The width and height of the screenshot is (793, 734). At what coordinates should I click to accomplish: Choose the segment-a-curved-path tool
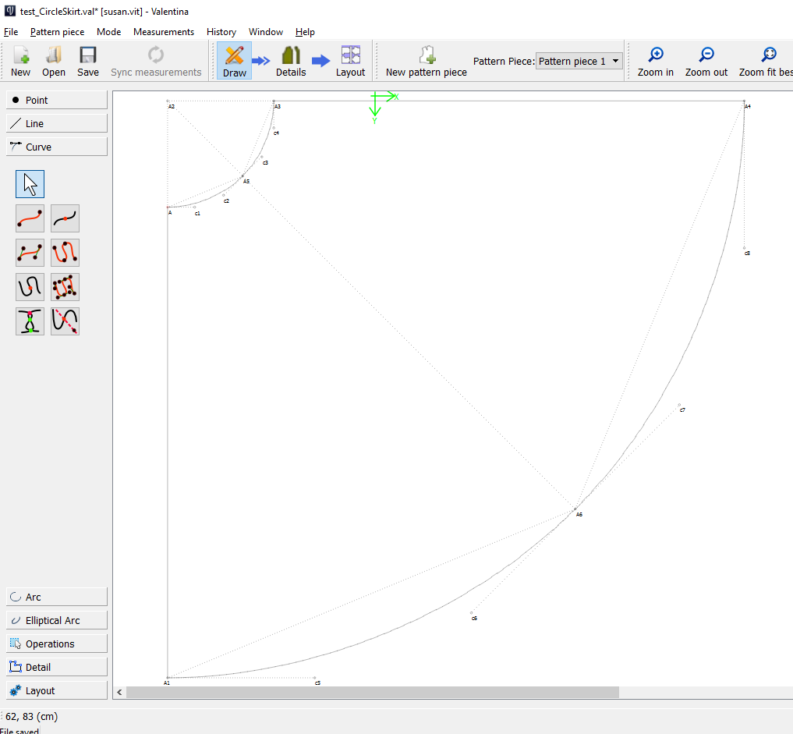(x=30, y=287)
